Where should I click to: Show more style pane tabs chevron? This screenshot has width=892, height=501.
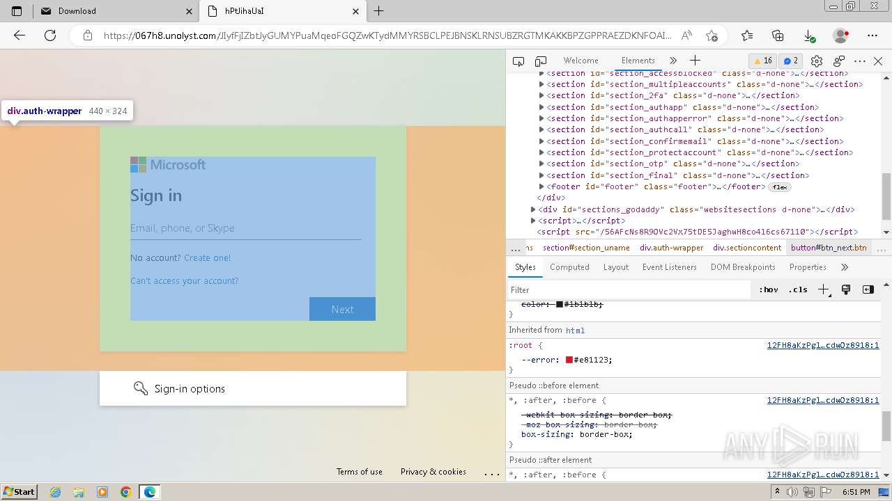pyautogui.click(x=845, y=267)
